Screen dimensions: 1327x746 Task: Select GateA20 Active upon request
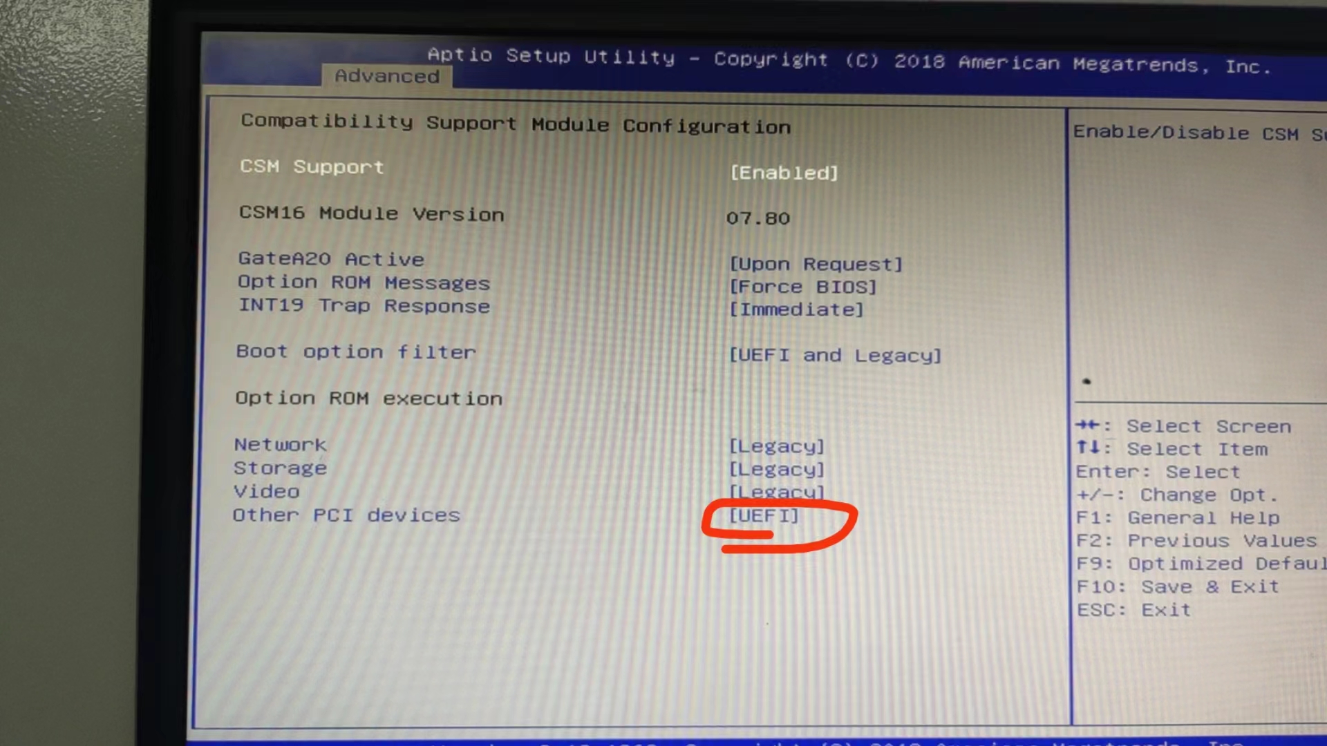click(814, 264)
